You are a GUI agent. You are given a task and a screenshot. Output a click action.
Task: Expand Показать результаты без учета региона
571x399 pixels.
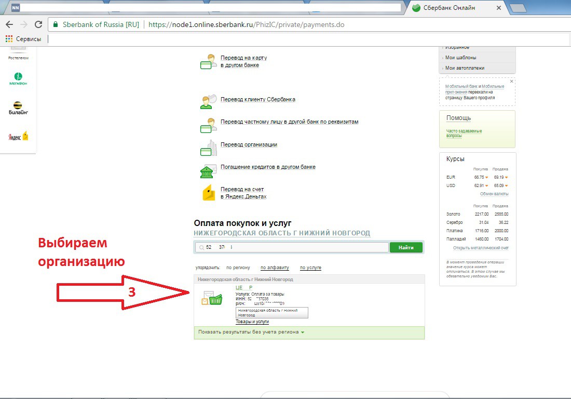tap(251, 332)
